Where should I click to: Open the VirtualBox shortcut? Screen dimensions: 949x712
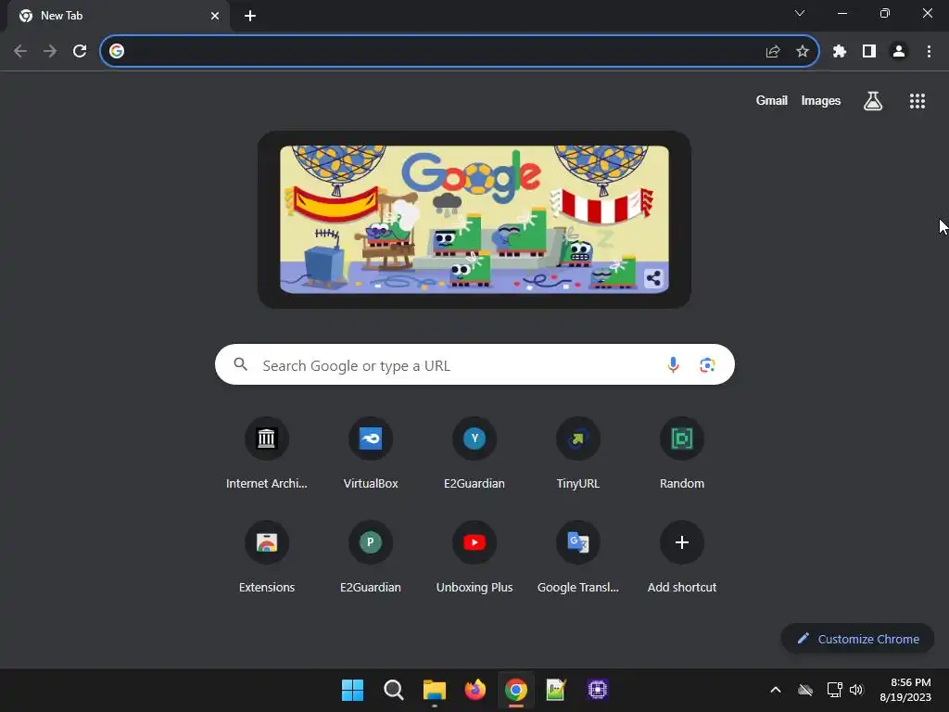click(x=371, y=451)
